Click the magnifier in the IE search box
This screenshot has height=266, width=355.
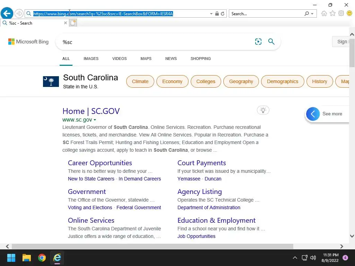[x=306, y=14]
